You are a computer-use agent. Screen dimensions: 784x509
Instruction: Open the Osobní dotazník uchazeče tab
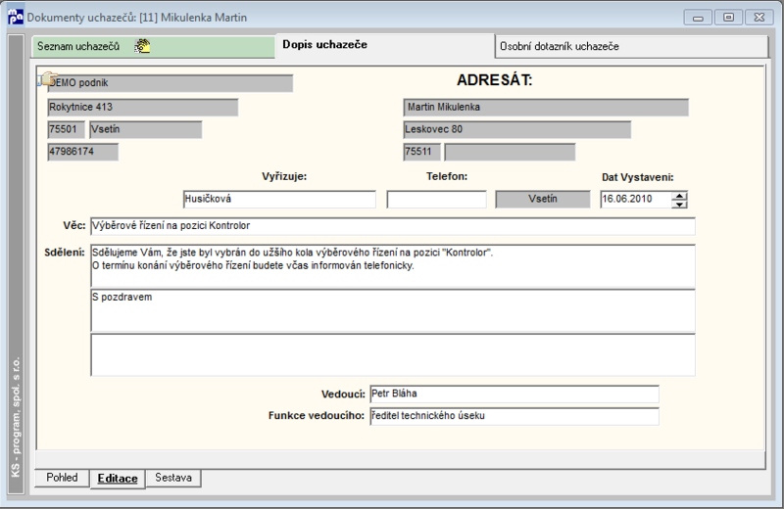[x=631, y=46]
